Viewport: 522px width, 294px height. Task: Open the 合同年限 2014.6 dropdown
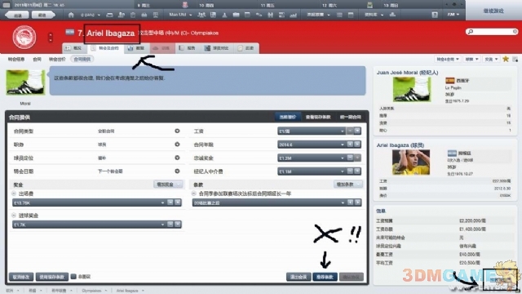click(311, 145)
